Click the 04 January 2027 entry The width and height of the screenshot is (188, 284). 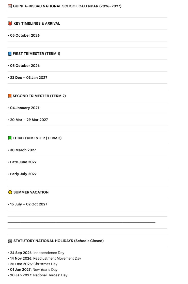point(25,108)
